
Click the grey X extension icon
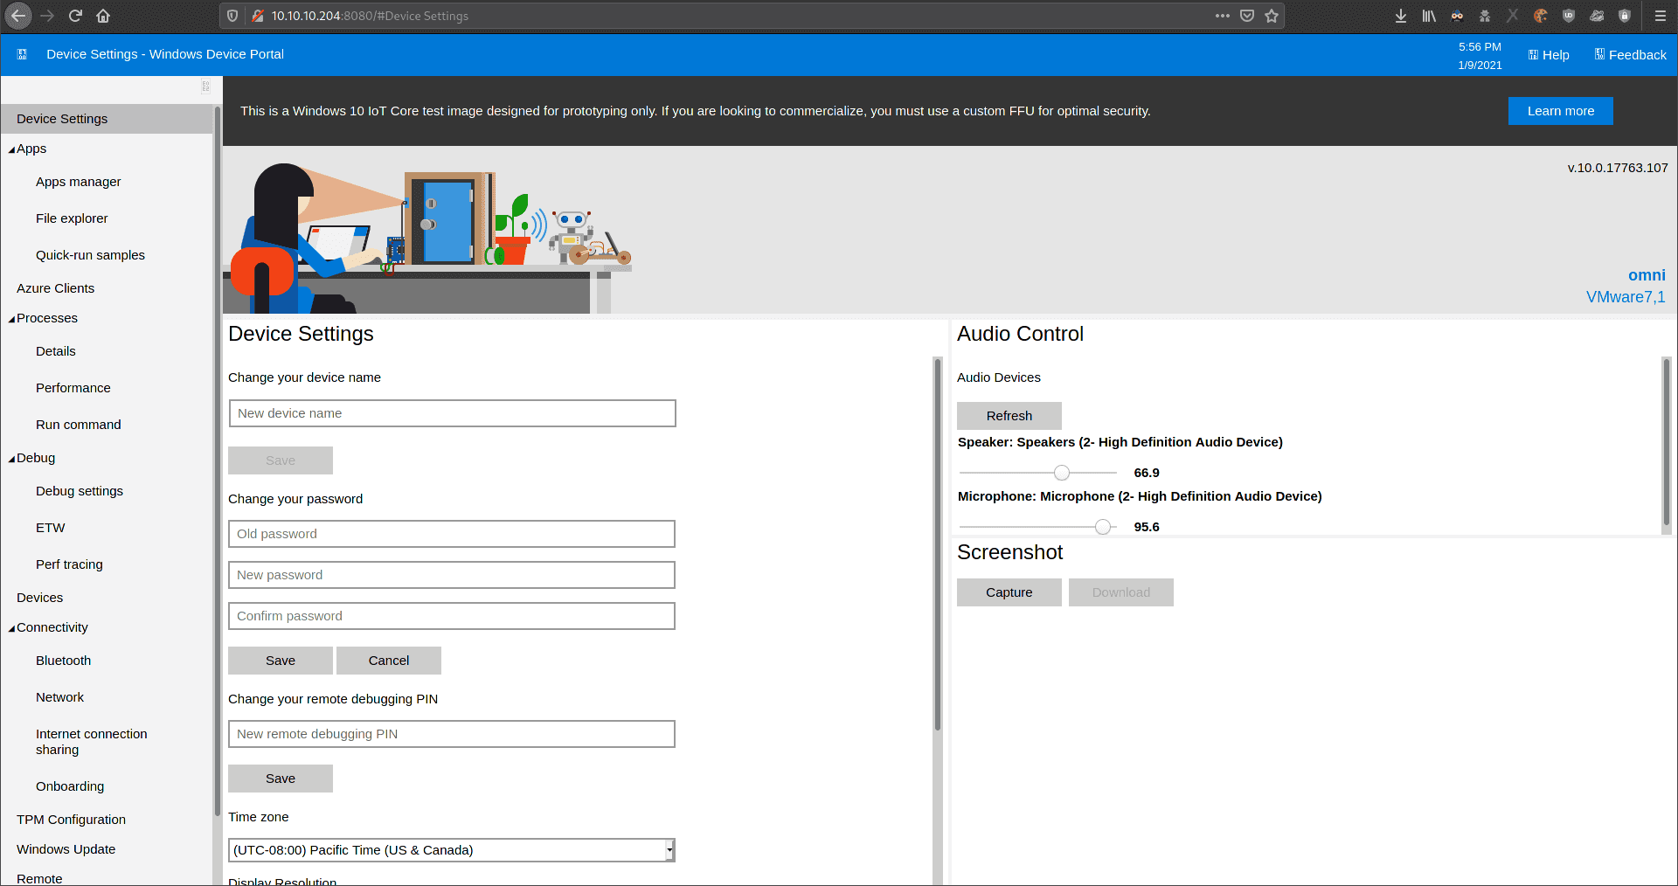(1513, 16)
